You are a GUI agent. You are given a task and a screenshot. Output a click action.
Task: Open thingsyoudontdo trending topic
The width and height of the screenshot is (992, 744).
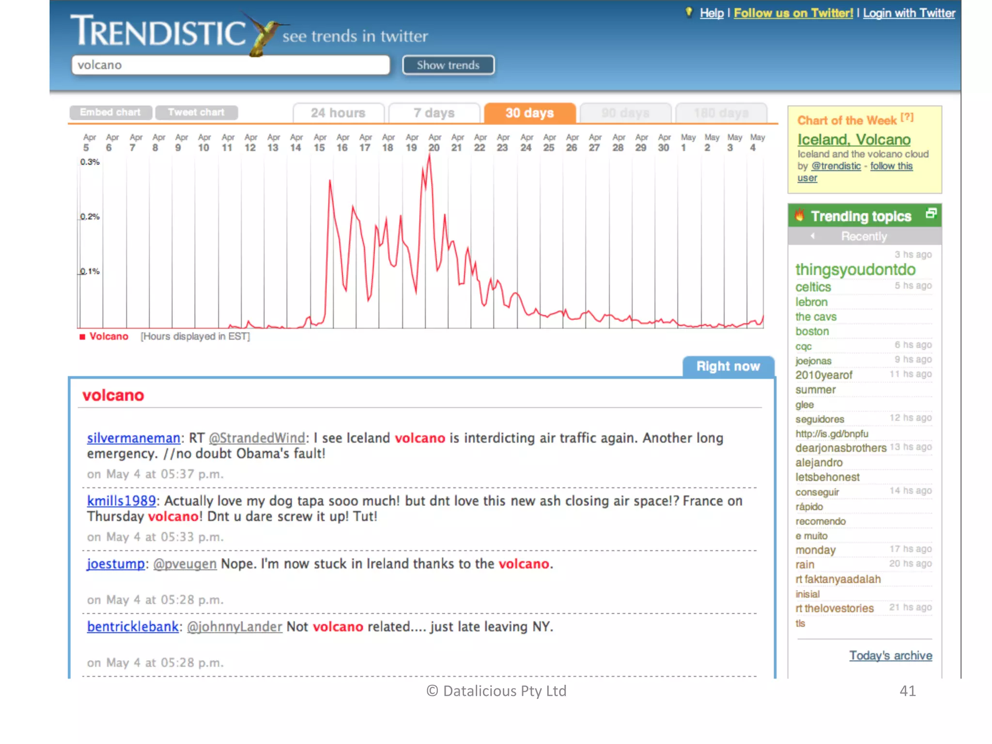click(855, 269)
